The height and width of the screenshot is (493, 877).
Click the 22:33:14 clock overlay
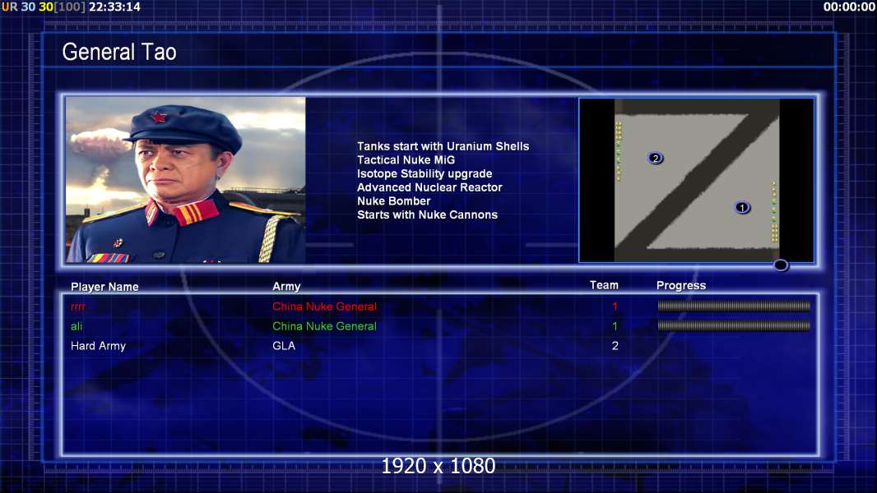(114, 7)
